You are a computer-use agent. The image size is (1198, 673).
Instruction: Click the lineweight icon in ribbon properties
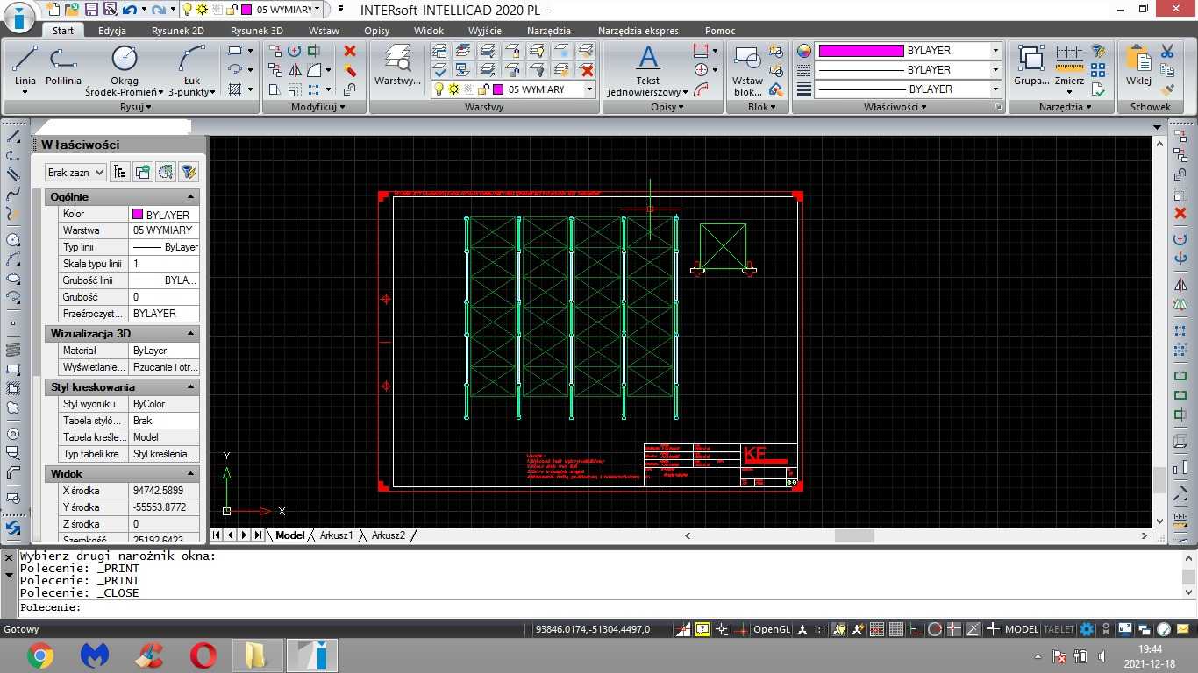tap(804, 89)
